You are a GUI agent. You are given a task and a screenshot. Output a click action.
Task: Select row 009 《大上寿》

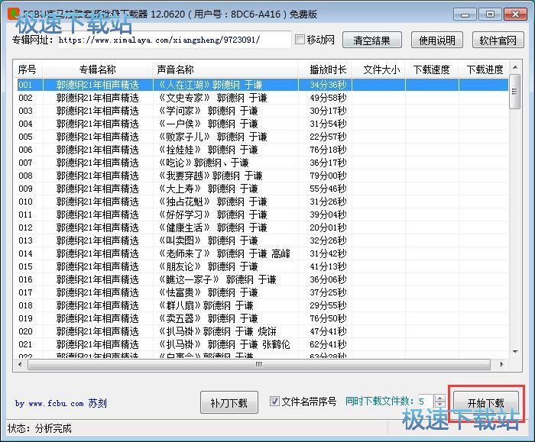261,189
